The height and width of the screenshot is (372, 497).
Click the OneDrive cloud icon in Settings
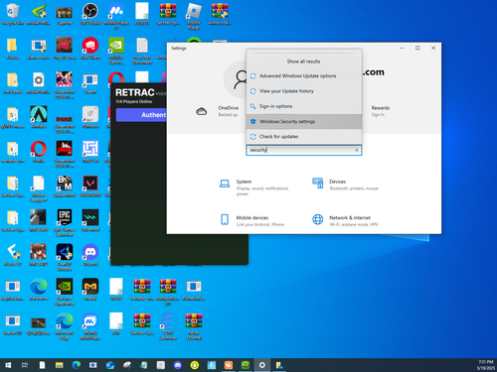click(201, 111)
